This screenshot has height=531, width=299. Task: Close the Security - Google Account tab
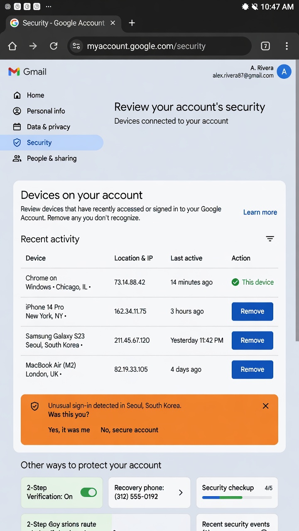click(113, 23)
